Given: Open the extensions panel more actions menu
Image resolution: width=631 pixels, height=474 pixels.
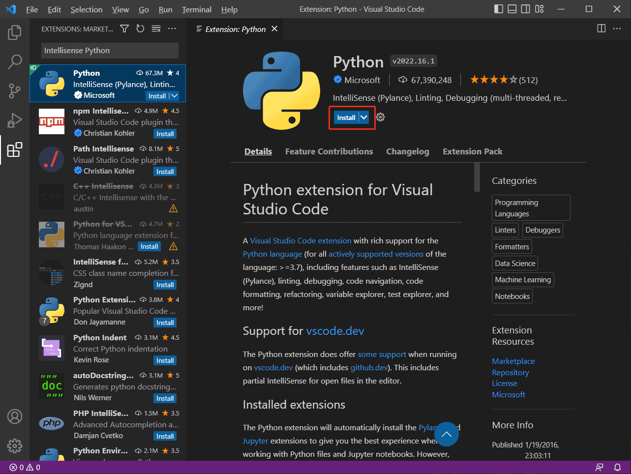Looking at the screenshot, I should click(172, 29).
